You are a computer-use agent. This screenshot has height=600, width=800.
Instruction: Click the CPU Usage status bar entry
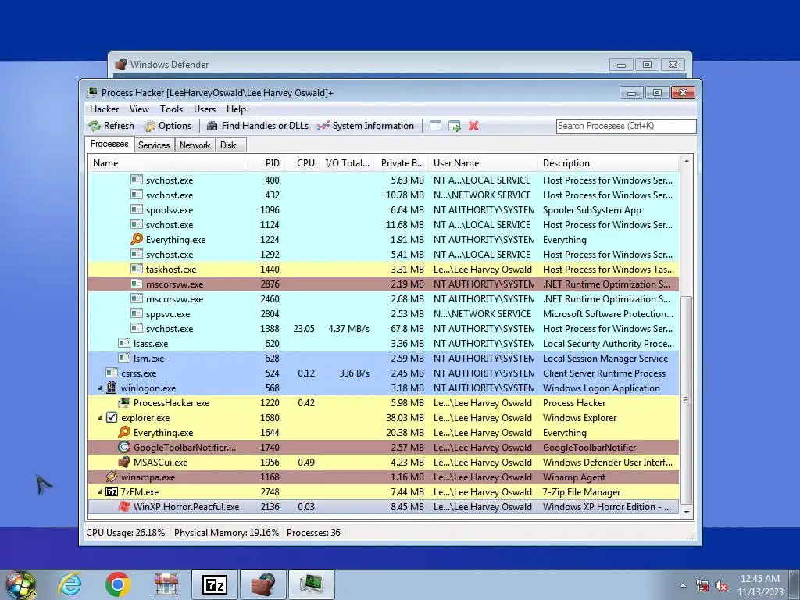[x=126, y=533]
